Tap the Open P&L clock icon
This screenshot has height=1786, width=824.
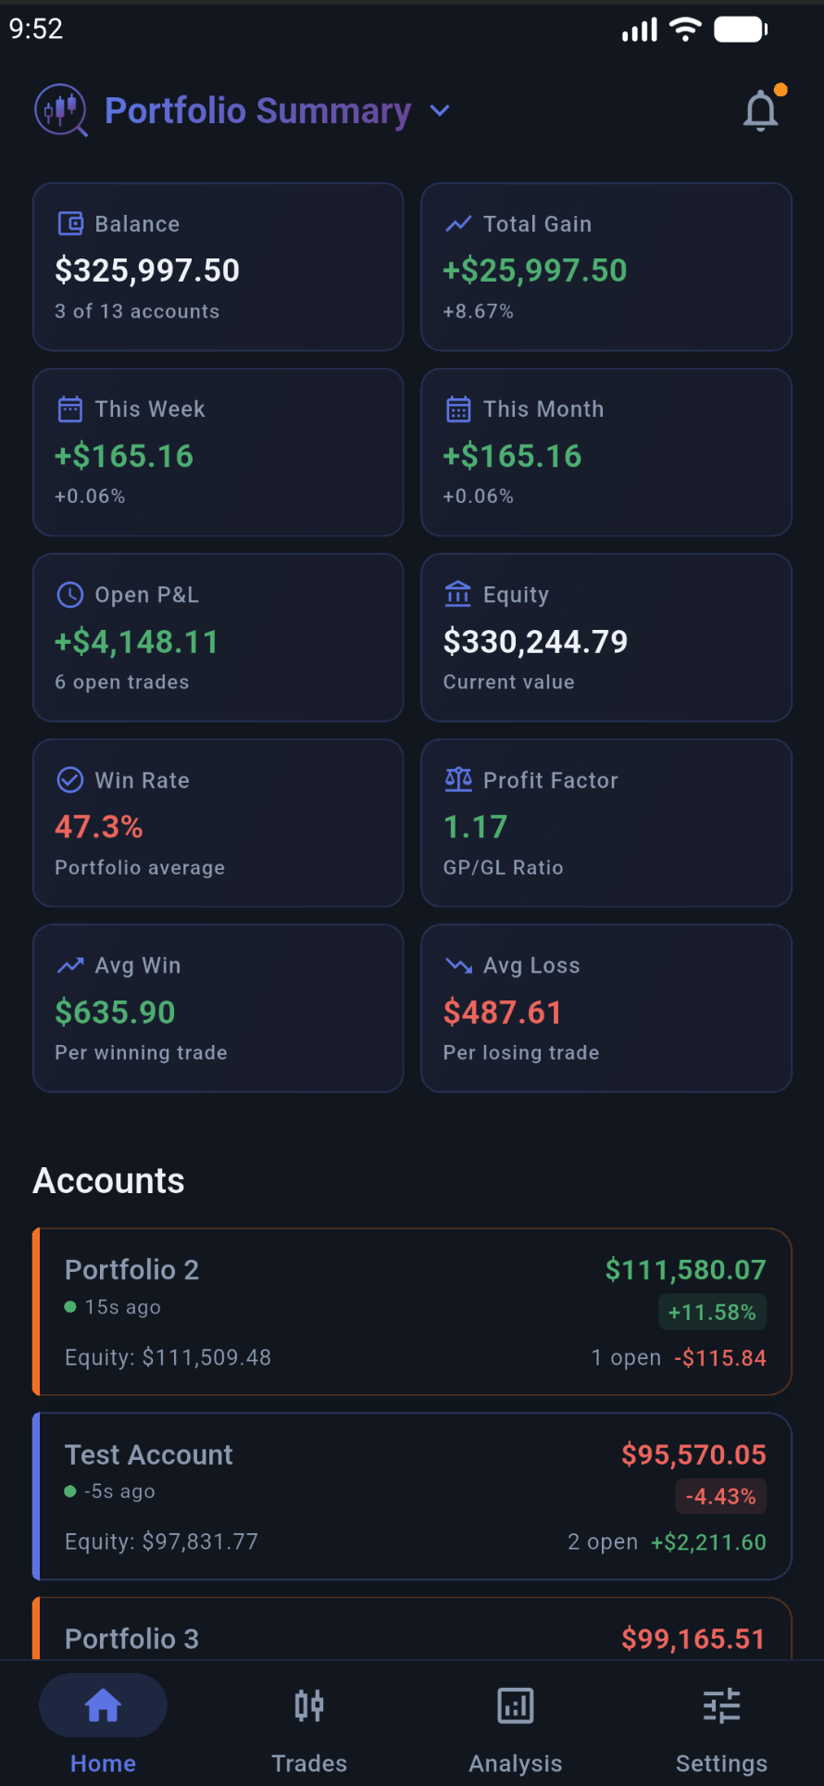point(69,595)
